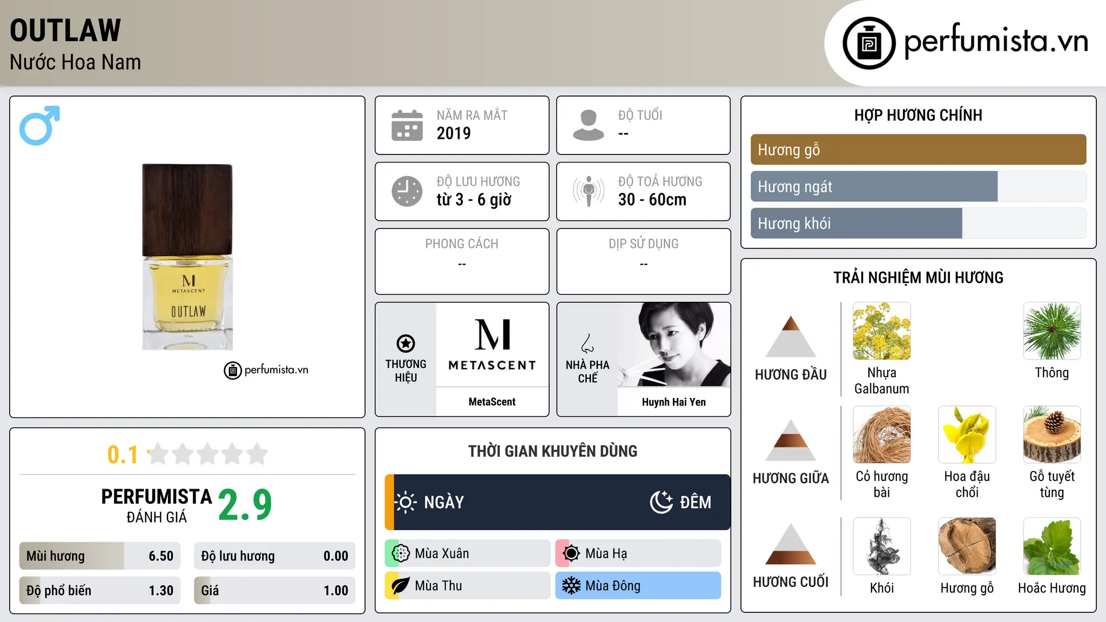Click the Giá 1.00 score bar
Viewport: 1106px width, 622px height.
[275, 590]
